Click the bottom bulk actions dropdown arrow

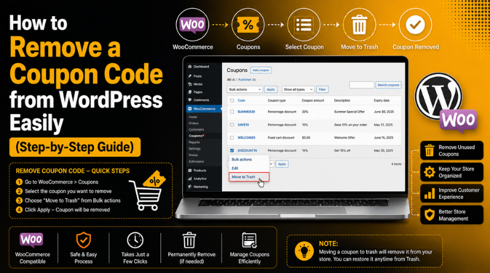pos(271,164)
